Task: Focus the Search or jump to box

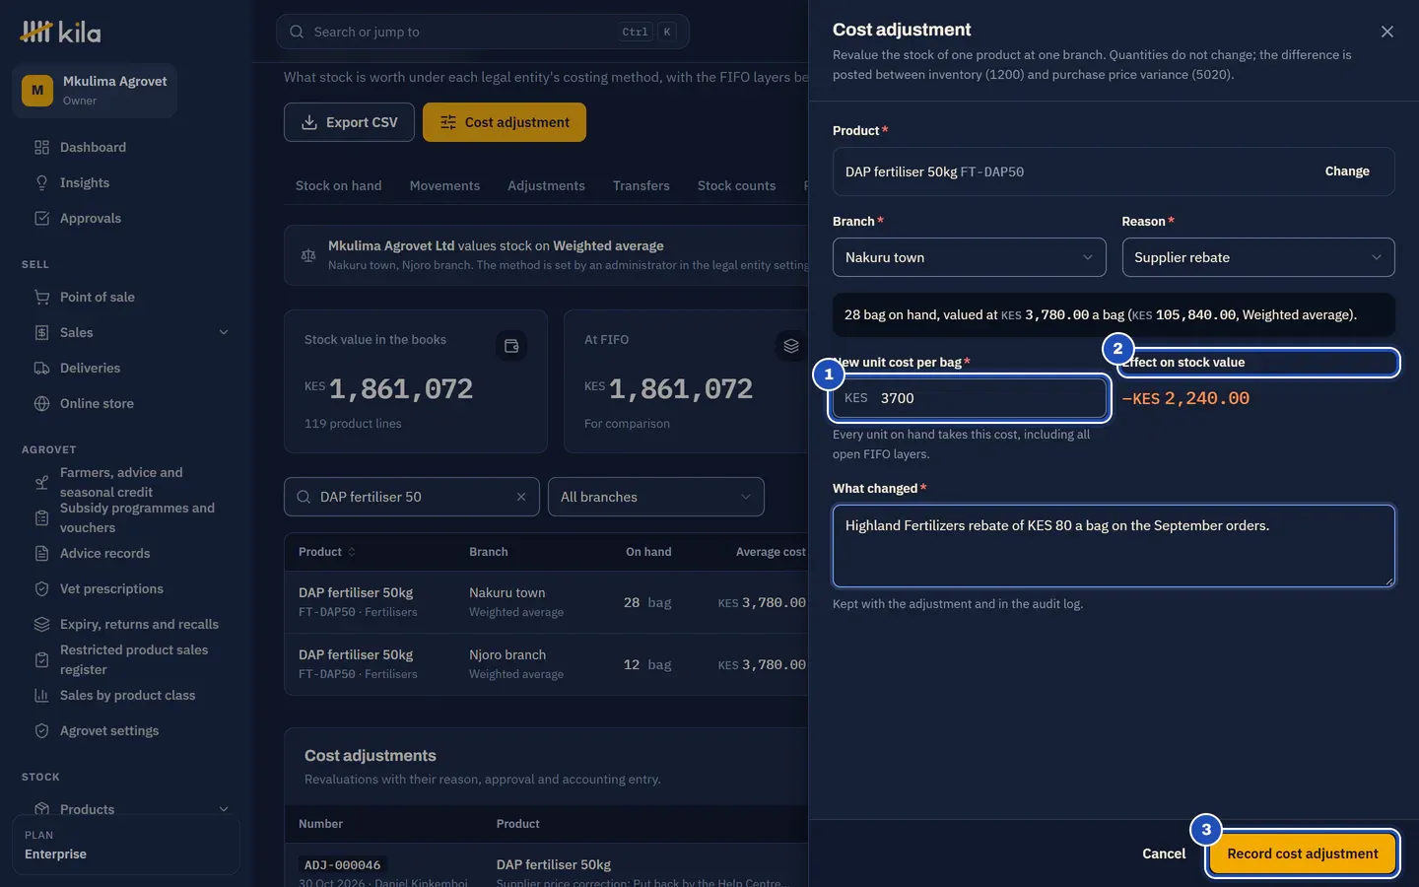Action: pos(483,32)
